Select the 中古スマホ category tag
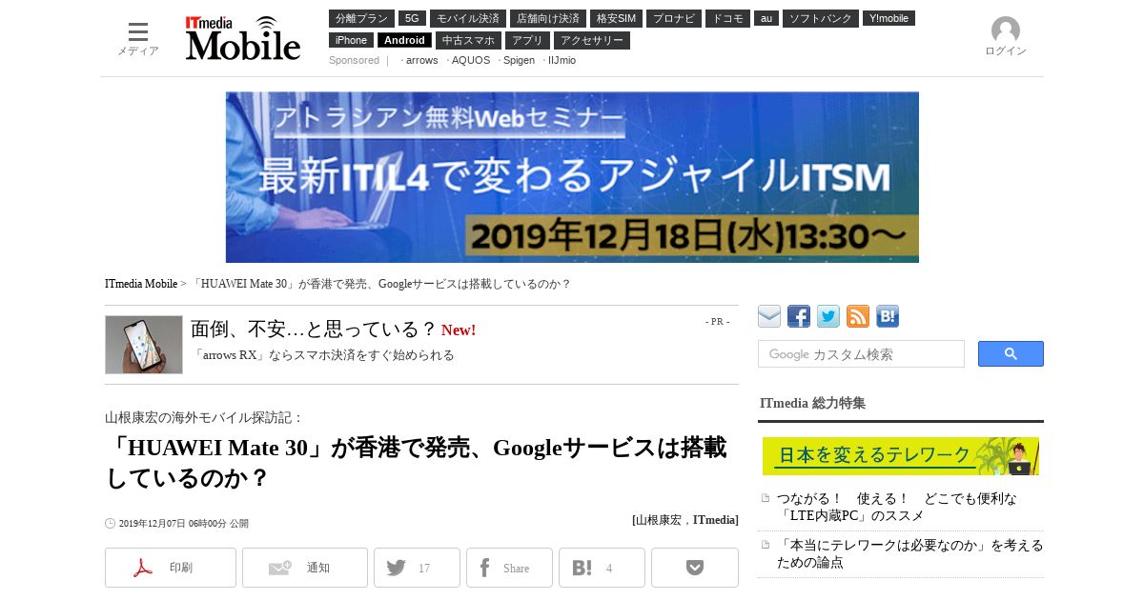This screenshot has height=600, width=1144. click(468, 40)
